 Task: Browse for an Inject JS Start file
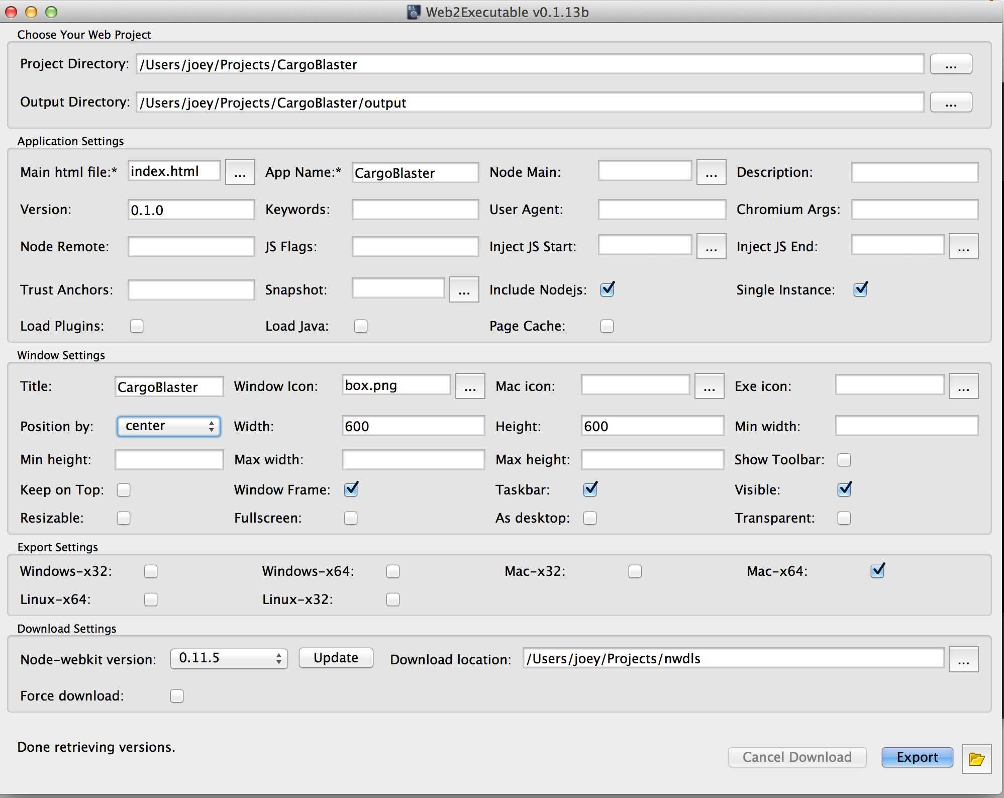pyautogui.click(x=711, y=246)
